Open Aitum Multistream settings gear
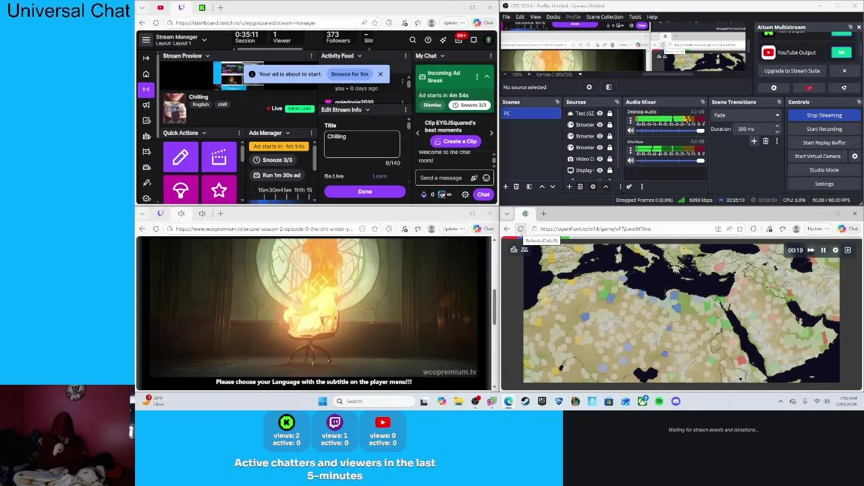 pyautogui.click(x=774, y=88)
